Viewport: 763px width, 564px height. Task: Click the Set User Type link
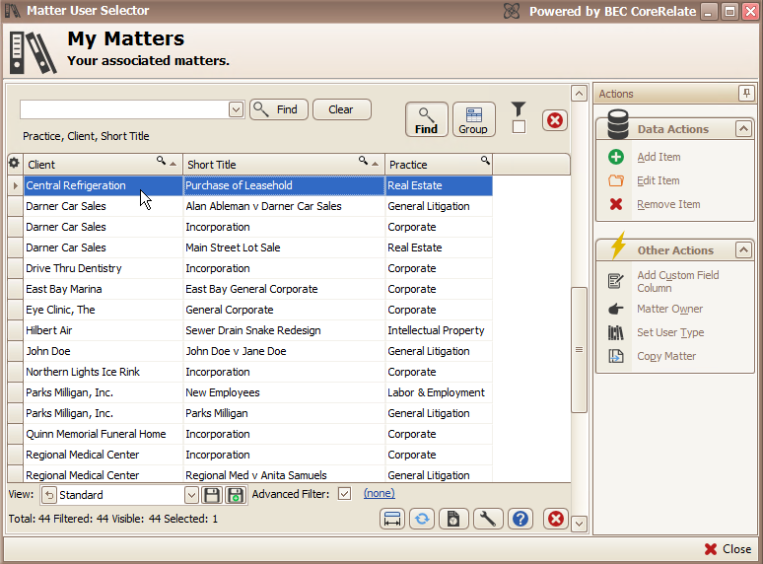(x=670, y=333)
